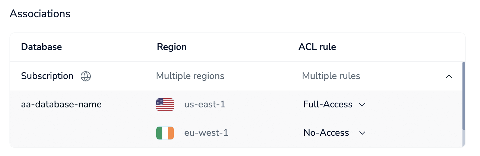Open the Full-Access ACL rule dropdown

pos(334,105)
